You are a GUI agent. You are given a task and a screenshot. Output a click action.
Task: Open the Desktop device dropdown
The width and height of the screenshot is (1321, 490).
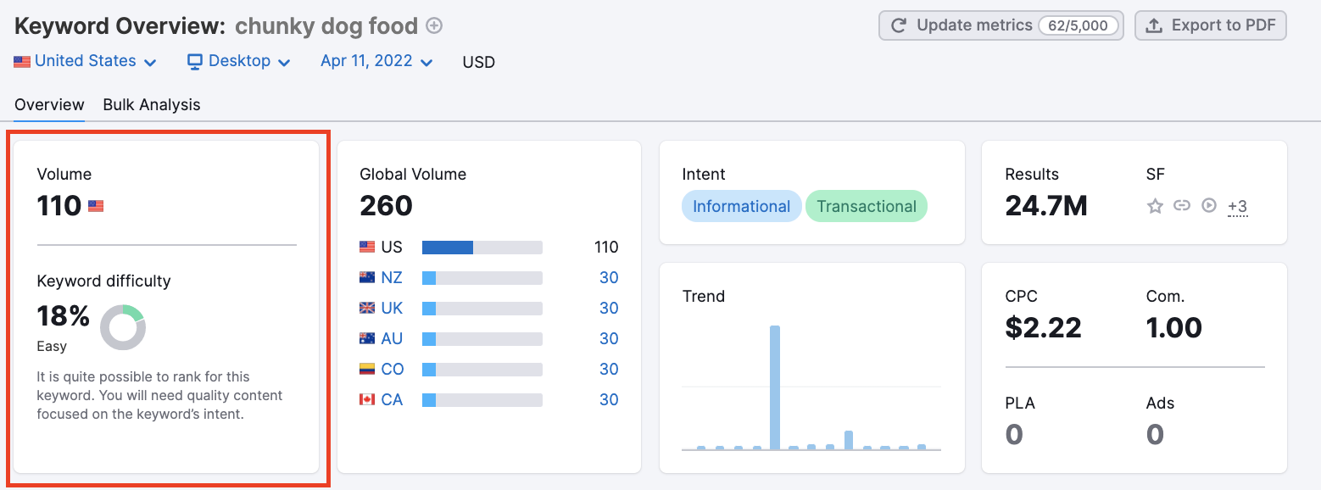239,62
